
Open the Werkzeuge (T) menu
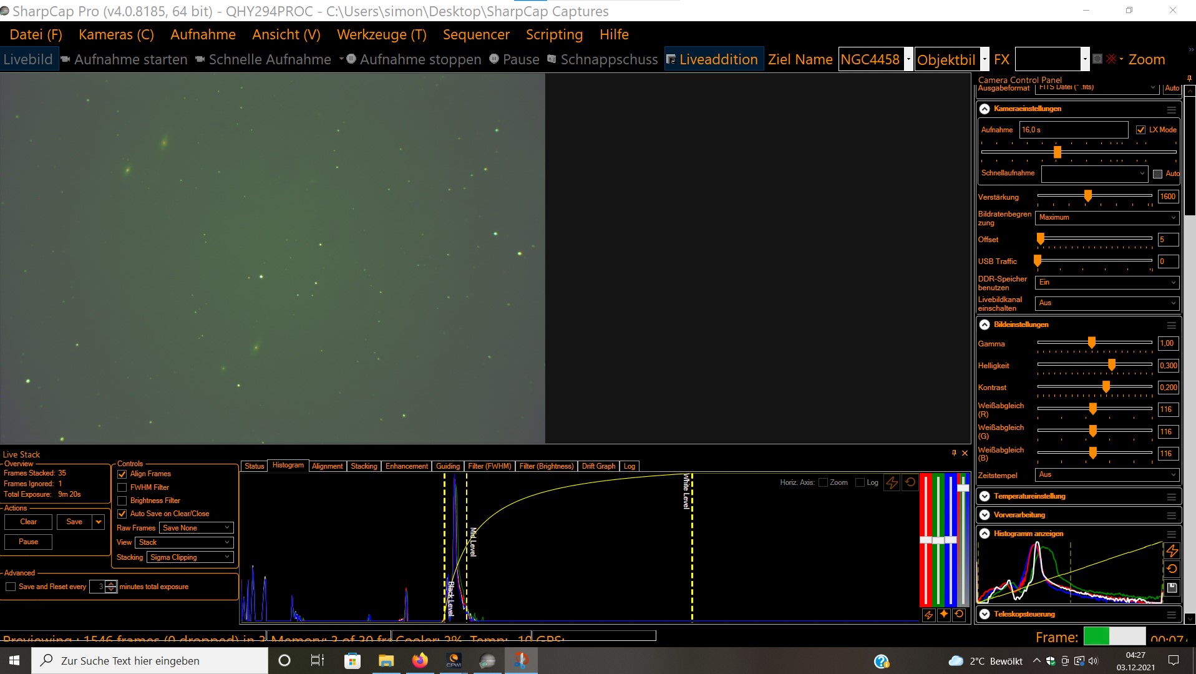[x=382, y=34]
